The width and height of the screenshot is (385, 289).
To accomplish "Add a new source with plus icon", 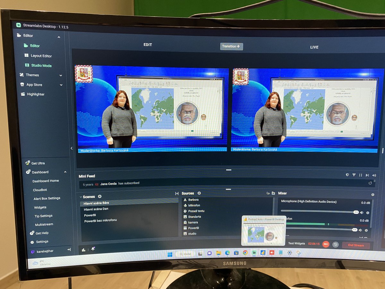I will click(x=199, y=193).
